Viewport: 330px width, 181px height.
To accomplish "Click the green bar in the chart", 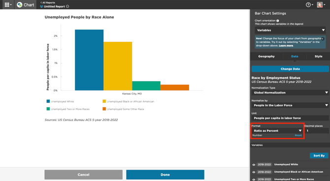I will tap(146, 86).
